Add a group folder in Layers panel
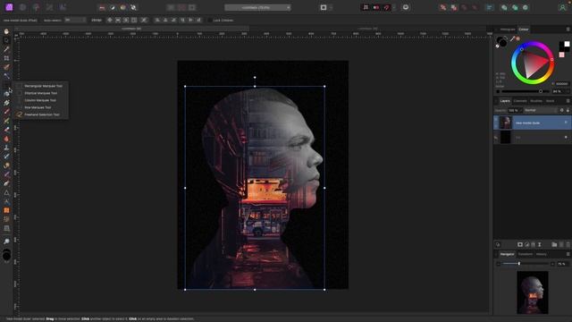572x322 pixels. pos(554,244)
